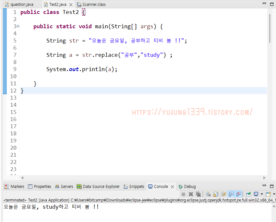The height and width of the screenshot is (222, 276).
Task: Click the Scanner.class file icon
Action: pos(79,5)
